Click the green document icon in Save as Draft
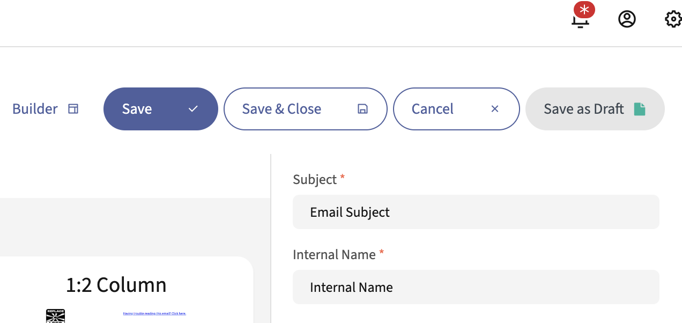Screen dimensions: 682x323 [640, 109]
